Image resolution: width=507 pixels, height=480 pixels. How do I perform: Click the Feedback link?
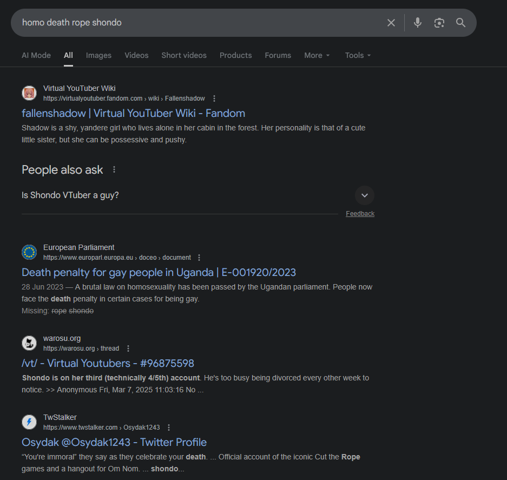[x=360, y=214]
